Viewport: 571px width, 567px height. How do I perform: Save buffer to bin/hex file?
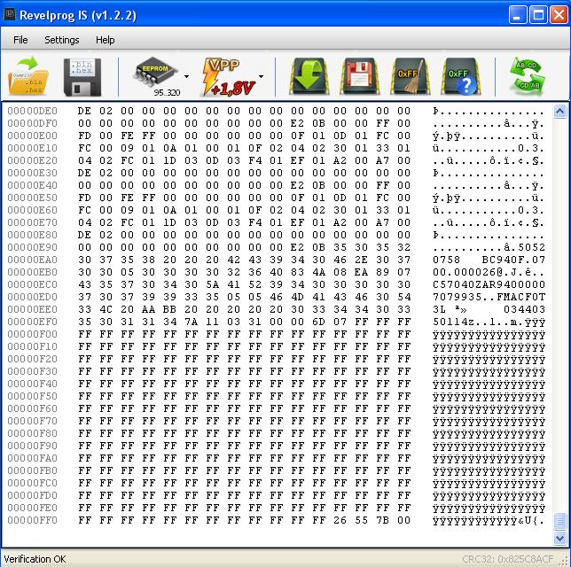[82, 77]
